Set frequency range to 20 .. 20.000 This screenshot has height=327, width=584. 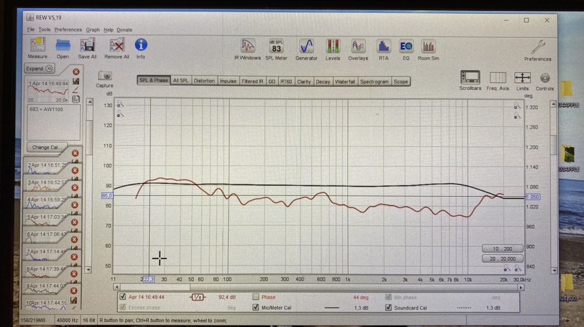tap(502, 259)
